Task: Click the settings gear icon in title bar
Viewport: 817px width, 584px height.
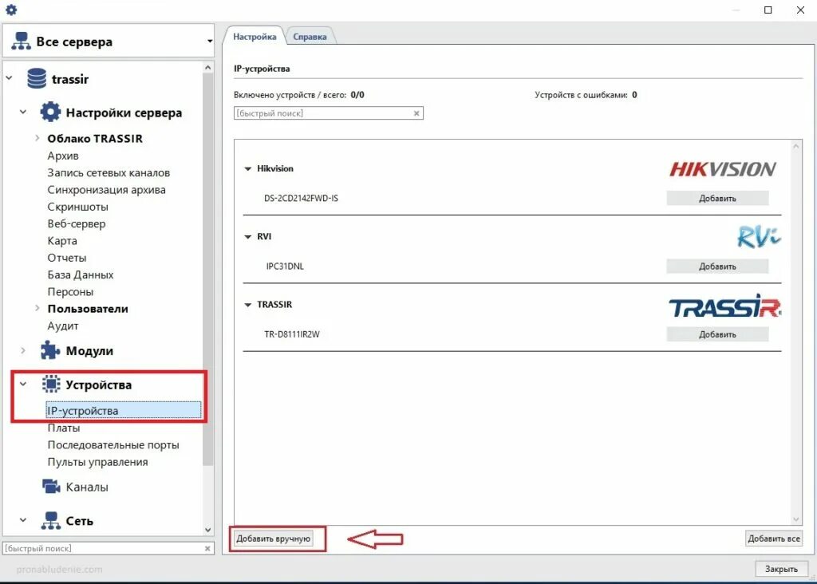Action: (11, 10)
